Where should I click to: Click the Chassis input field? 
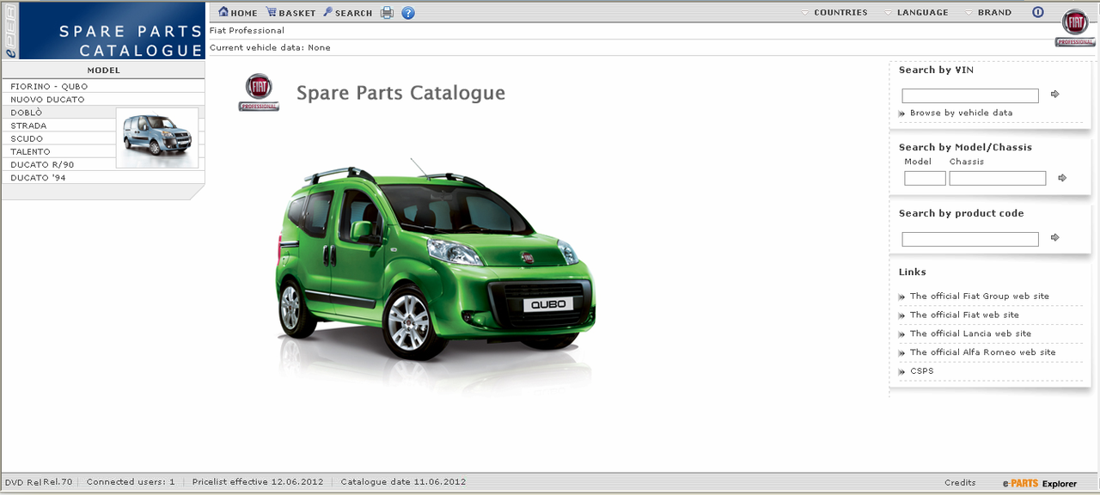[998, 179]
